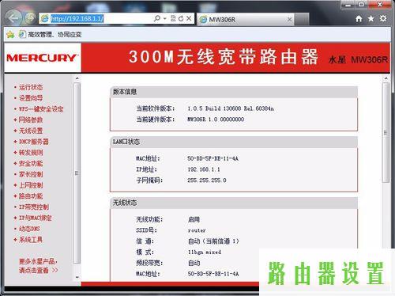Click the main content scroll-up arrow
The image size is (395, 296).
tap(386, 78)
